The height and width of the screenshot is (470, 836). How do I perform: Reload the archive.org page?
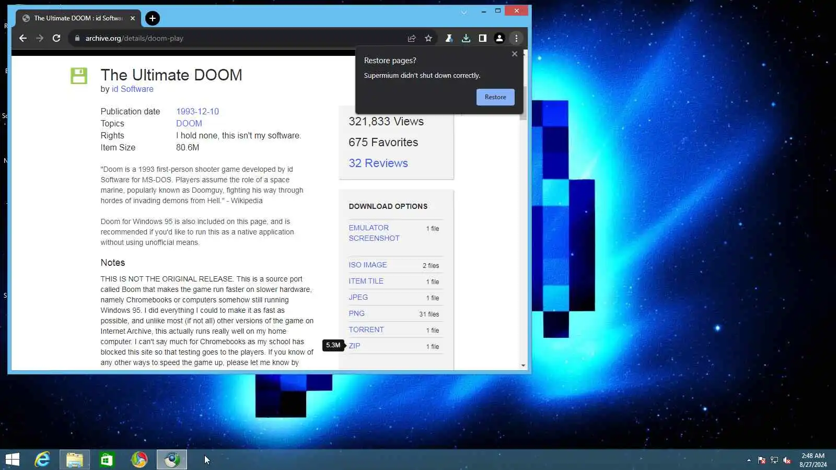click(56, 38)
